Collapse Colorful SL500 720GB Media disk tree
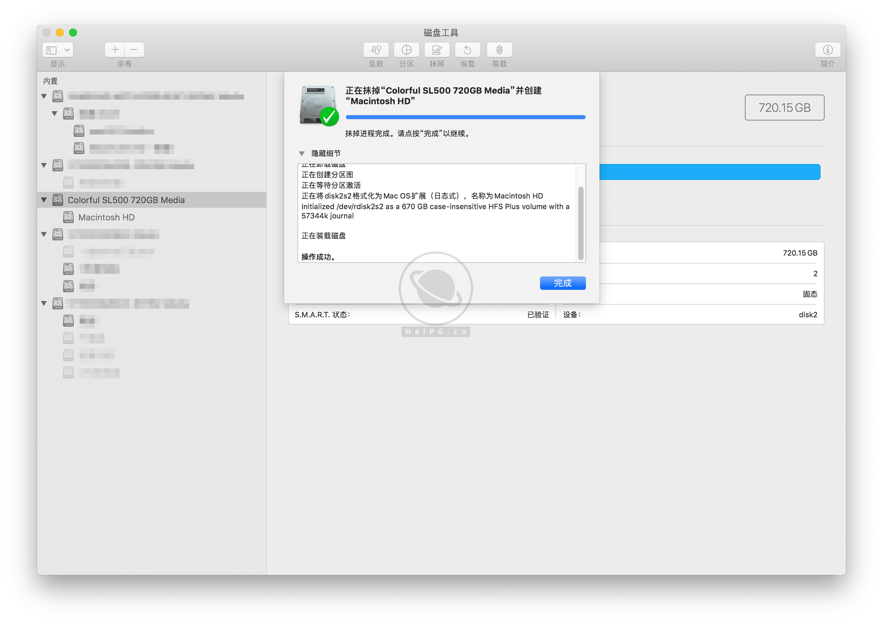Viewport: 883px width, 624px height. point(44,200)
